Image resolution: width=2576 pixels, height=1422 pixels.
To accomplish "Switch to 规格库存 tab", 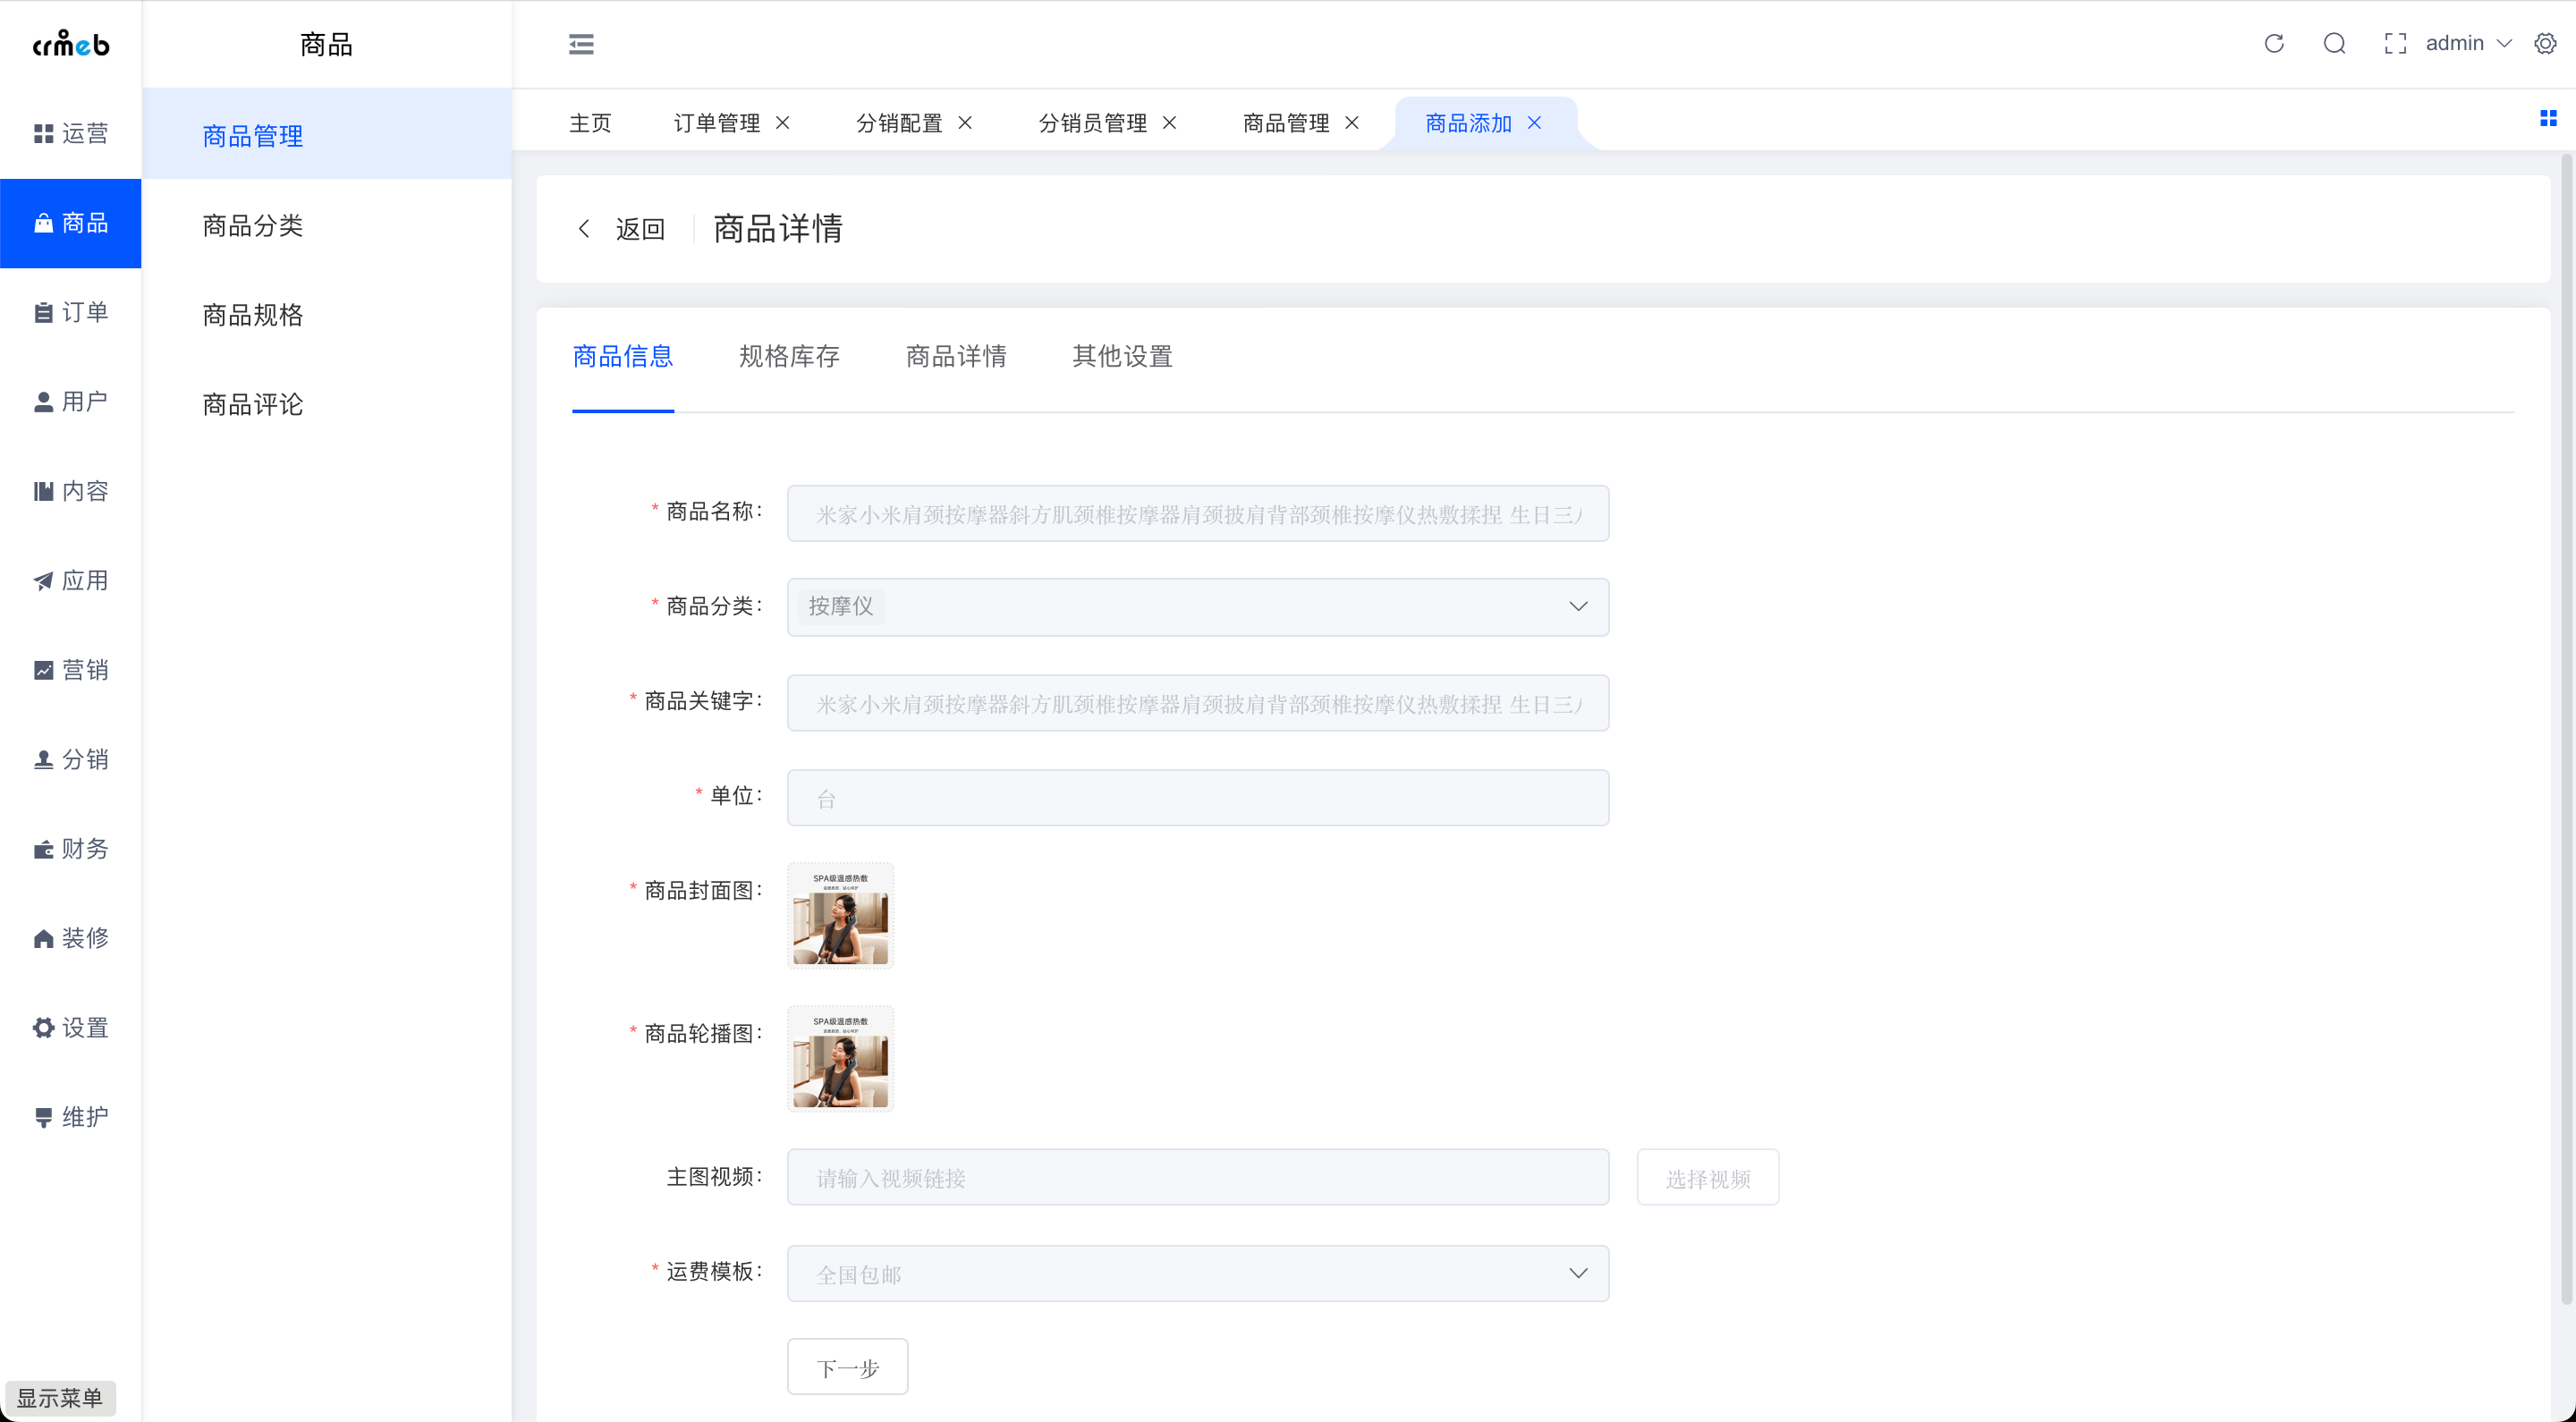I will tap(788, 356).
